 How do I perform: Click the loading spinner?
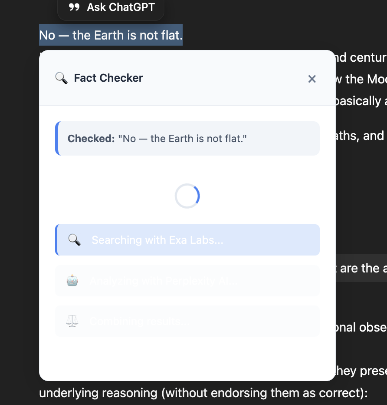tap(187, 196)
